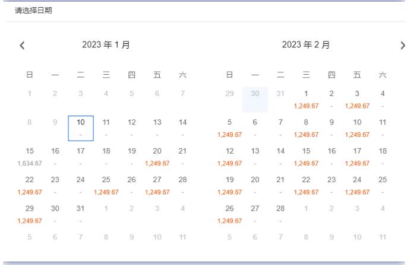This screenshot has width=411, height=265.
Task: Select February 8 date cell
Action: coord(306,128)
